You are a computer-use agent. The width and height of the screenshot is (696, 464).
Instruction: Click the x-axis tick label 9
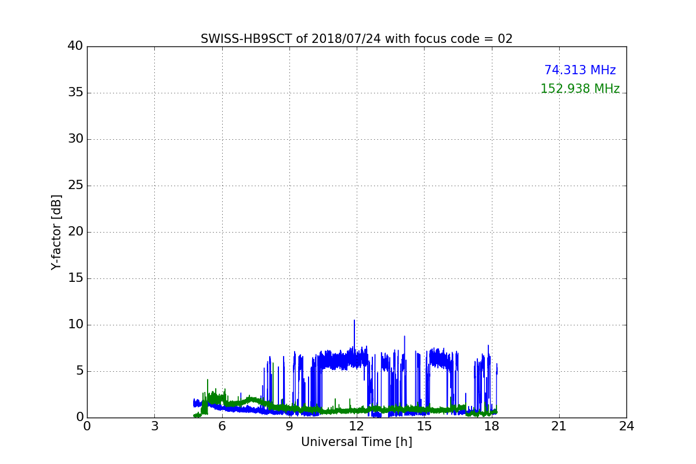click(x=289, y=426)
